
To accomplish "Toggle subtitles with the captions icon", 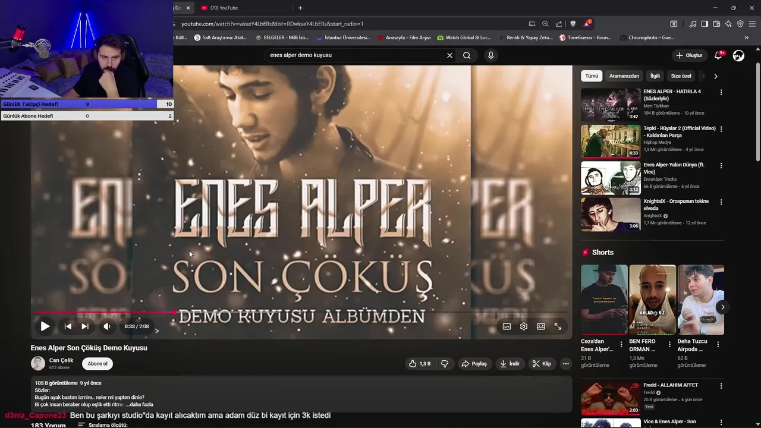I will 507,326.
